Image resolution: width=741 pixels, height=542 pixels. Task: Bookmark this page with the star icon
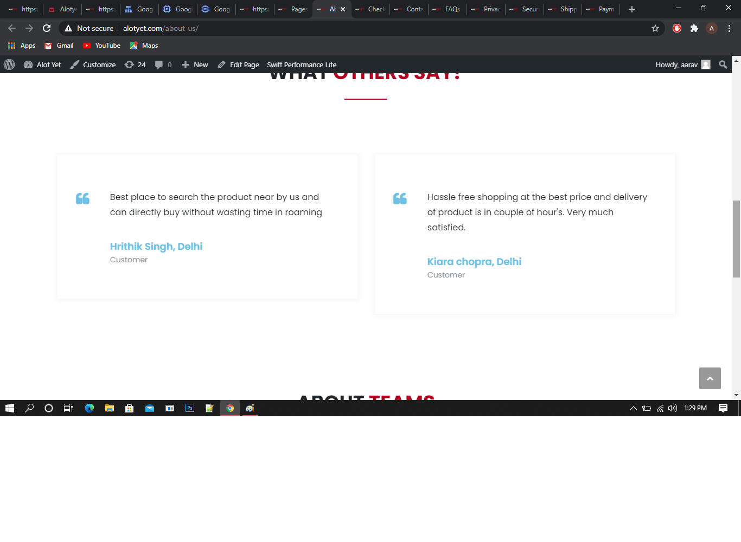(655, 28)
